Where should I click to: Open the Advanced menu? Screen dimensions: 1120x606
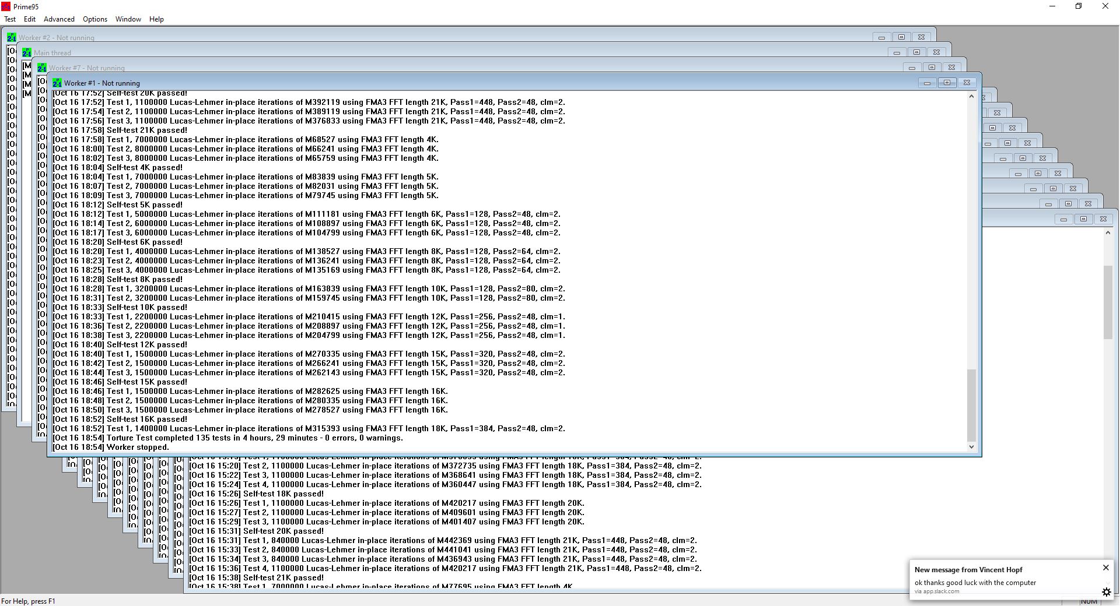click(x=59, y=19)
